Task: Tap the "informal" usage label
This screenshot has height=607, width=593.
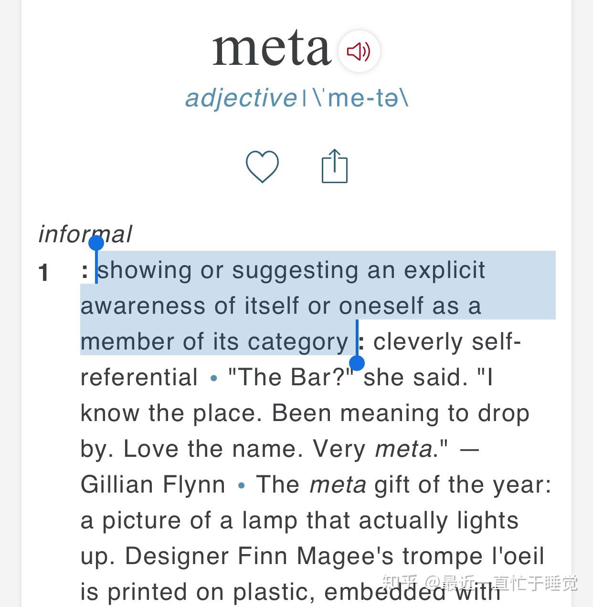Action: point(85,234)
